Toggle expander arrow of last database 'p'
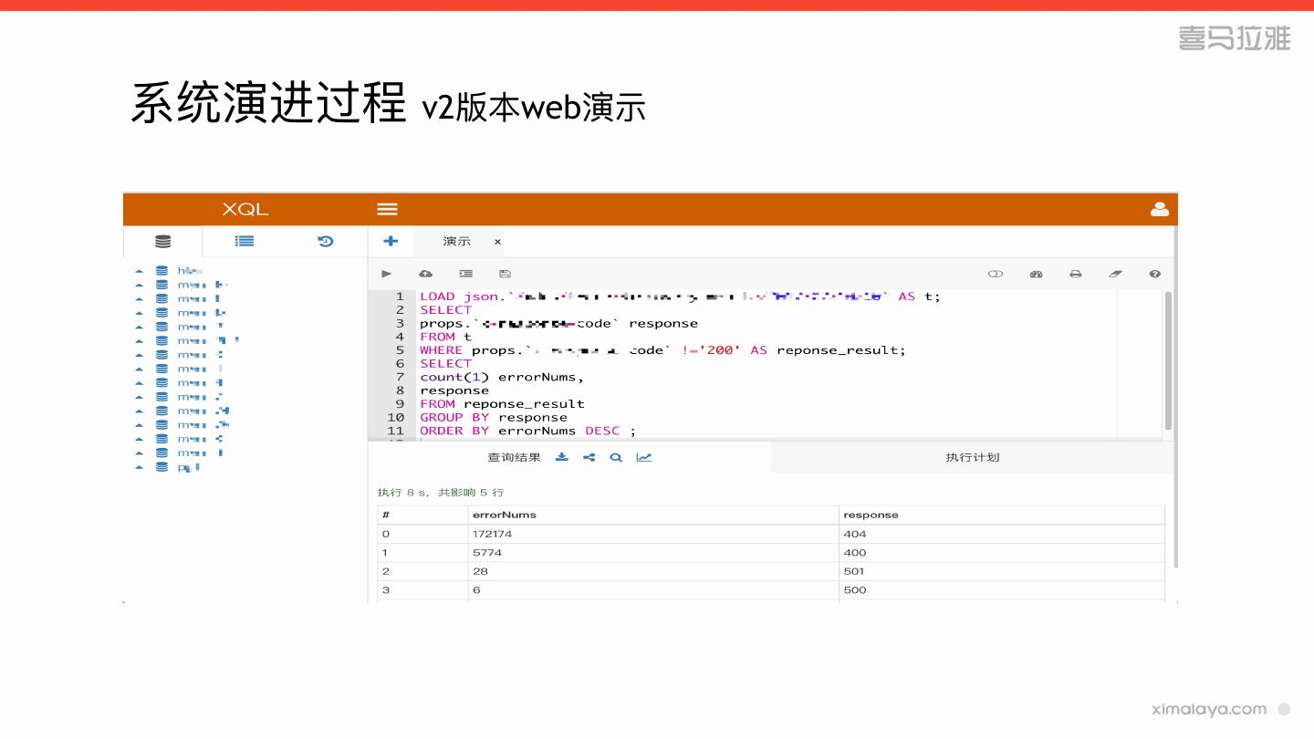 coord(139,467)
